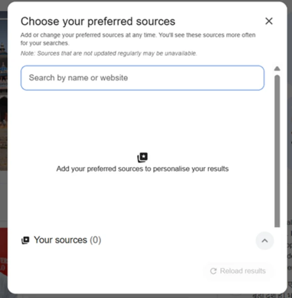Click the dialog's vertical scrollbar thumb
The image size is (292, 298).
click(x=276, y=151)
